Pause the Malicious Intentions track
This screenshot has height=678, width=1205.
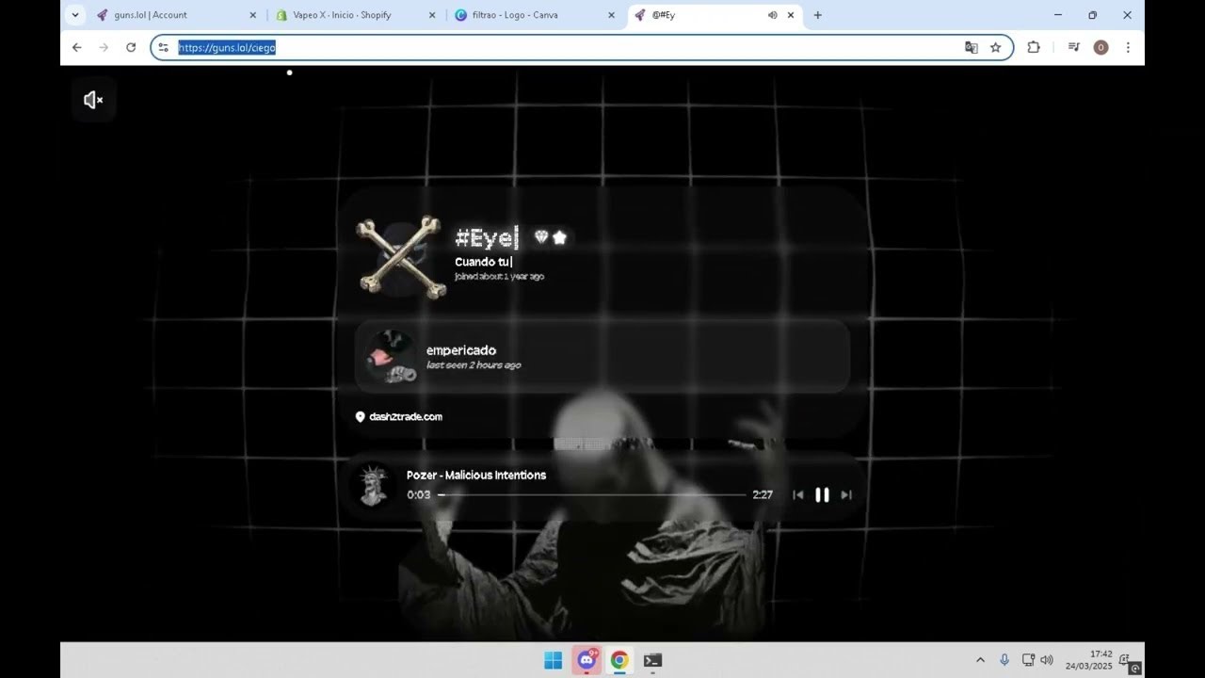822,494
